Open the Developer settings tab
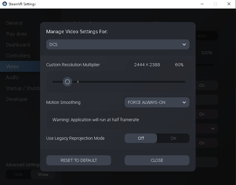Screen dimensions: 236x185 (17, 99)
